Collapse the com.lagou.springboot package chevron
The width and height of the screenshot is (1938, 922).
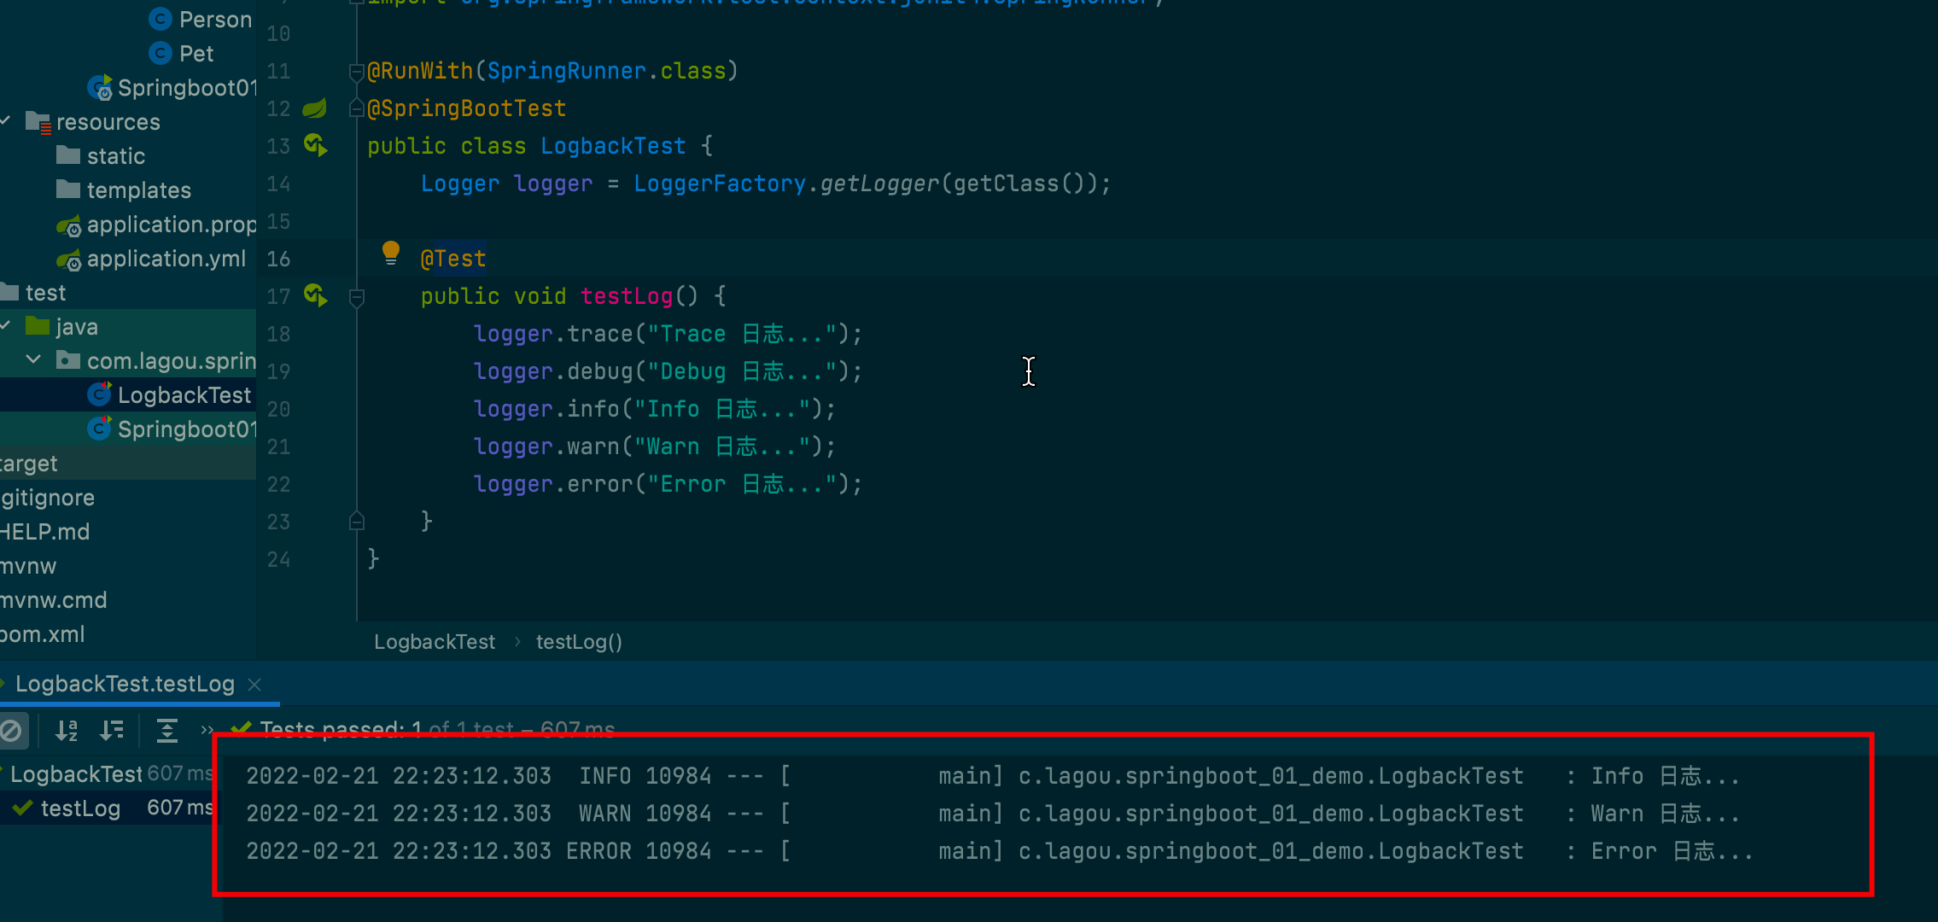coord(33,360)
